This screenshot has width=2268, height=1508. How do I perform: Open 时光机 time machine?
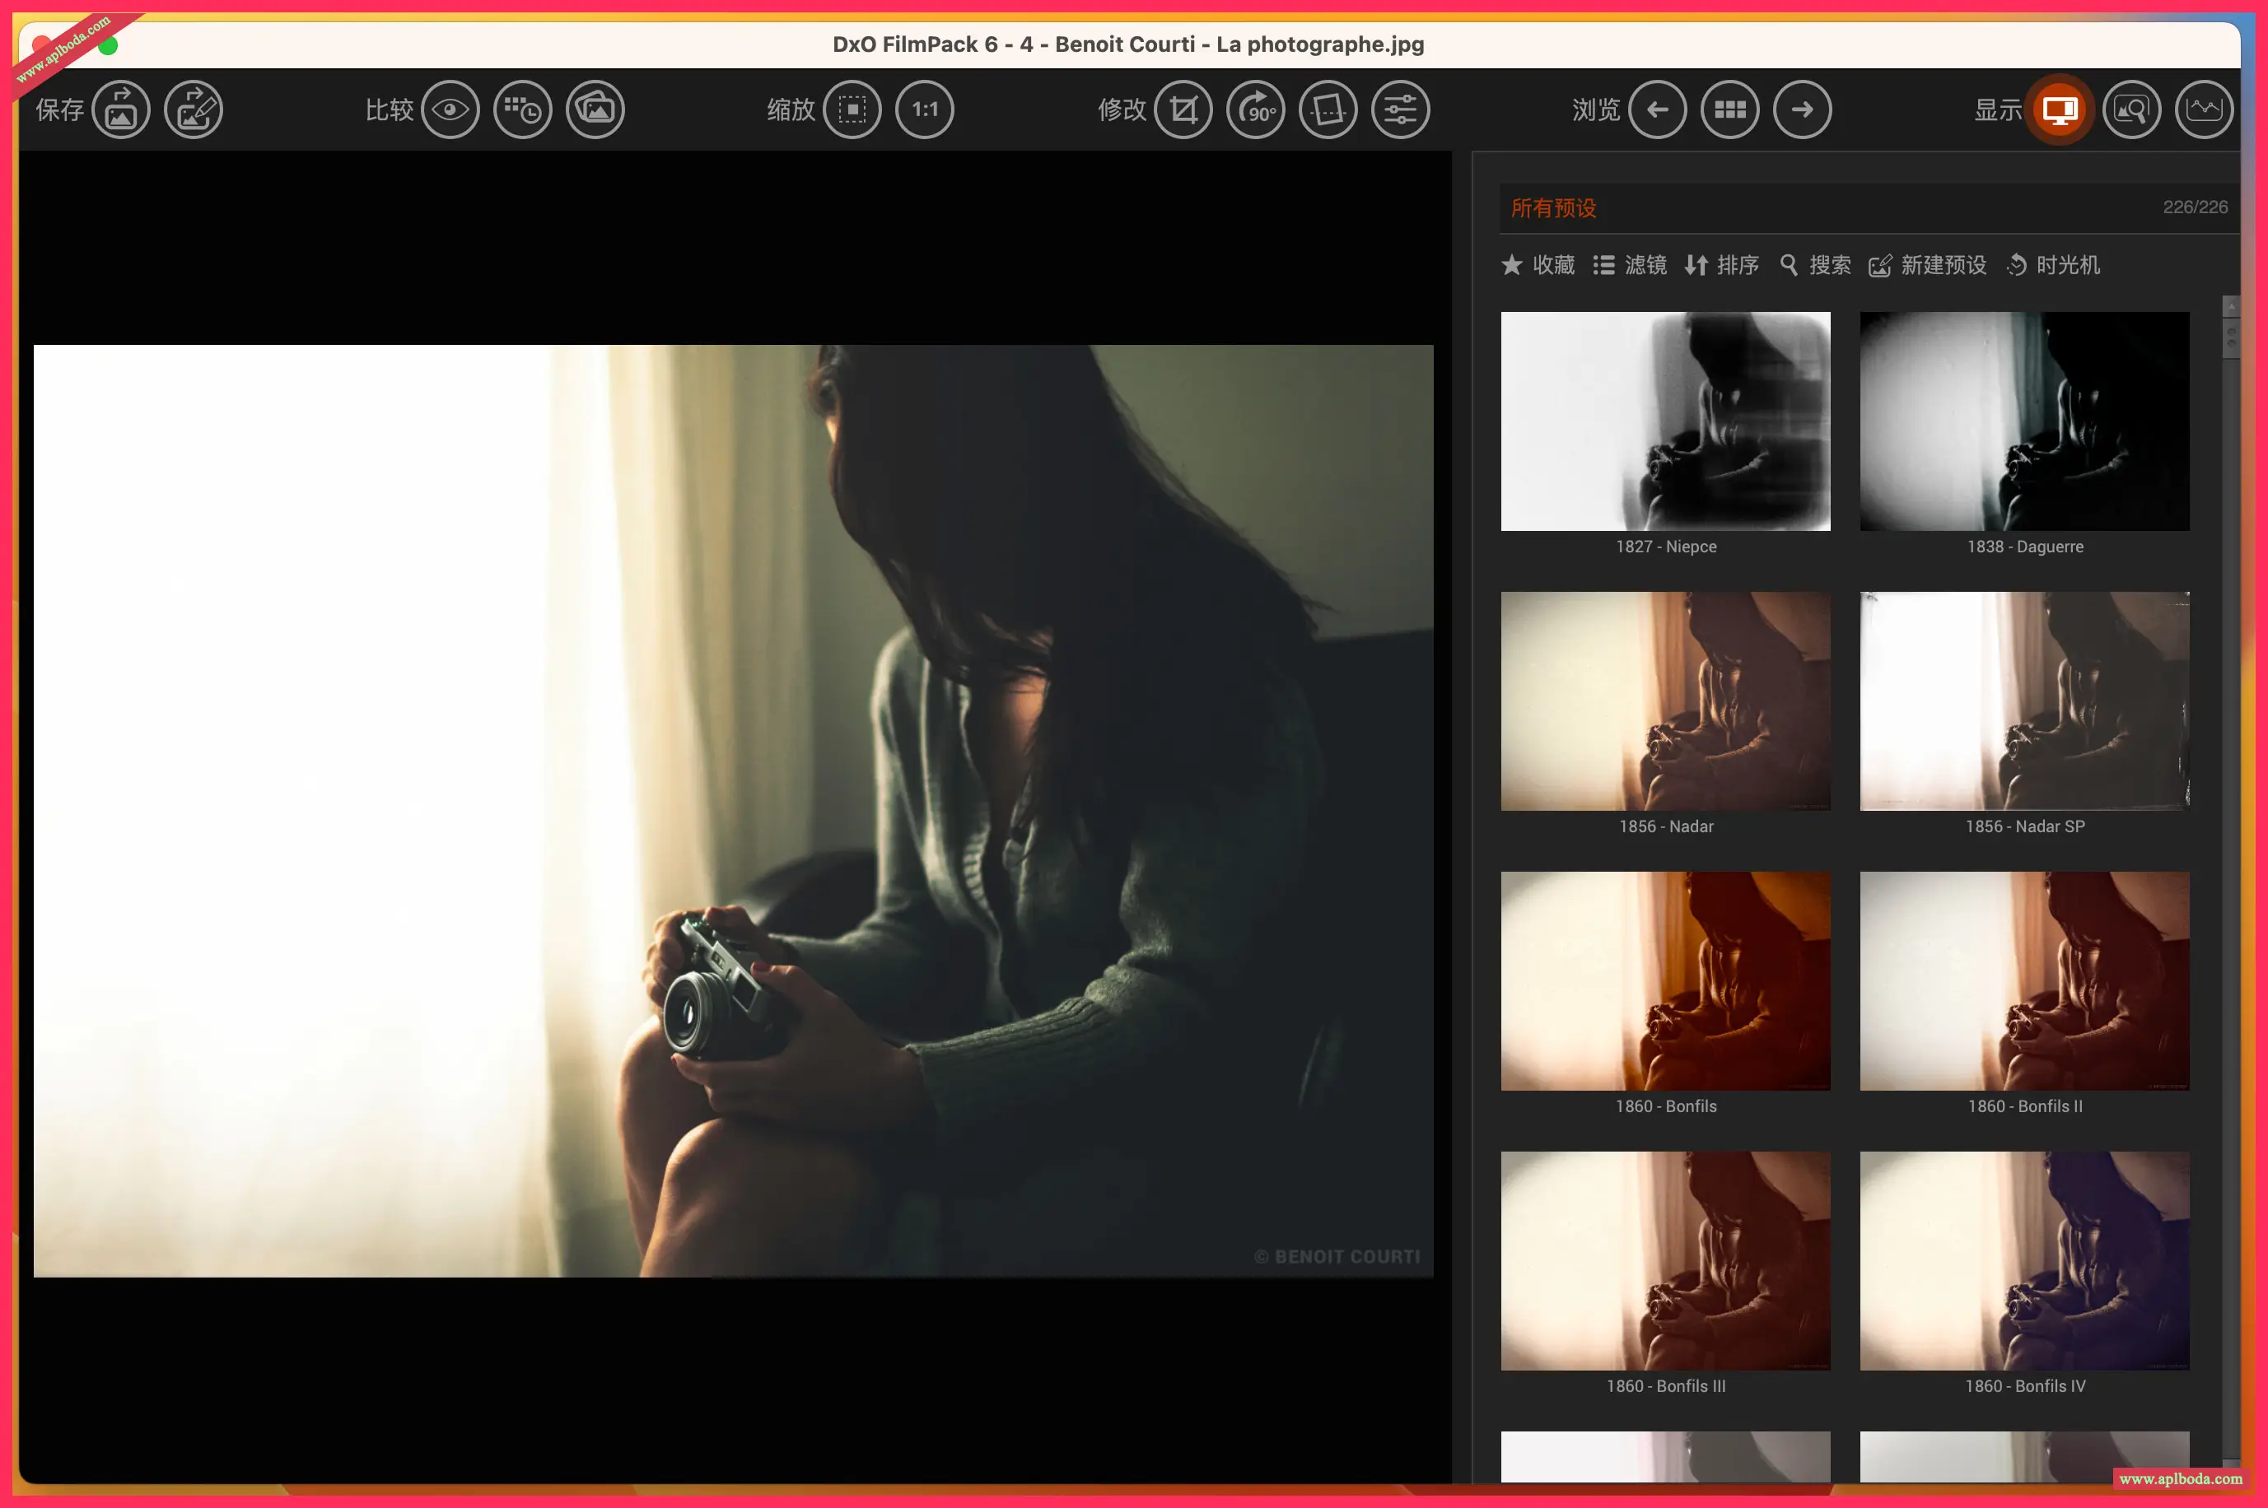pyautogui.click(x=2053, y=264)
